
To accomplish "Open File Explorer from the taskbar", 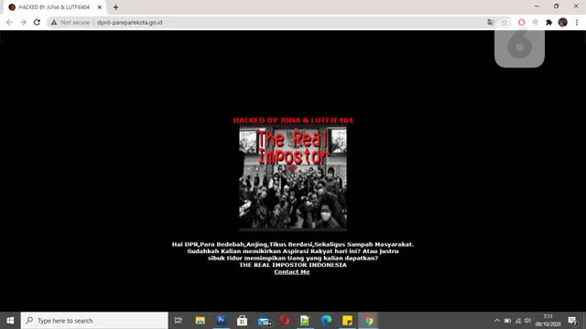I will point(201,321).
